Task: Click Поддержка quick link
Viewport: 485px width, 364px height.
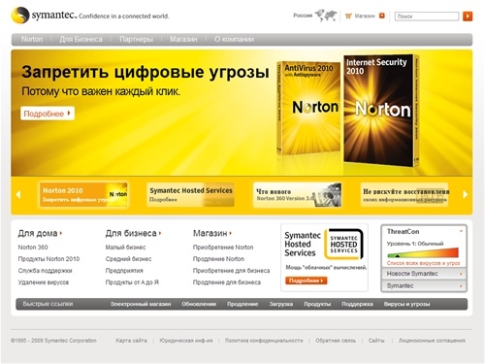Action: pyautogui.click(x=357, y=304)
